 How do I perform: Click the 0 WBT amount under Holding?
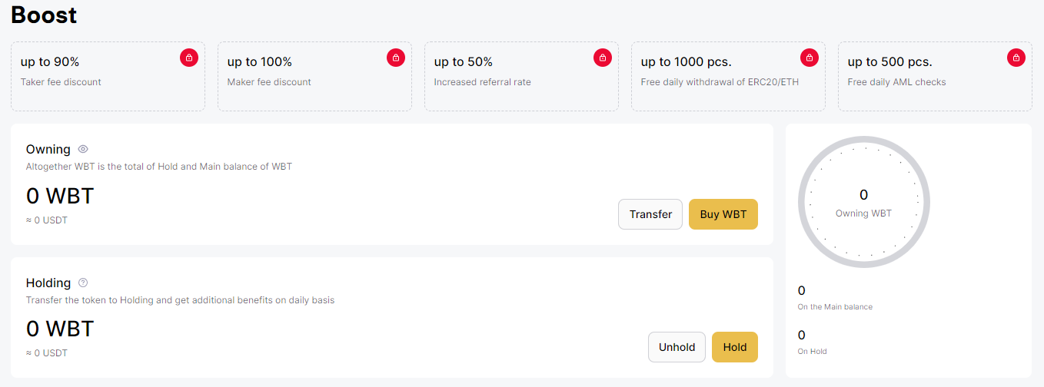click(x=60, y=329)
